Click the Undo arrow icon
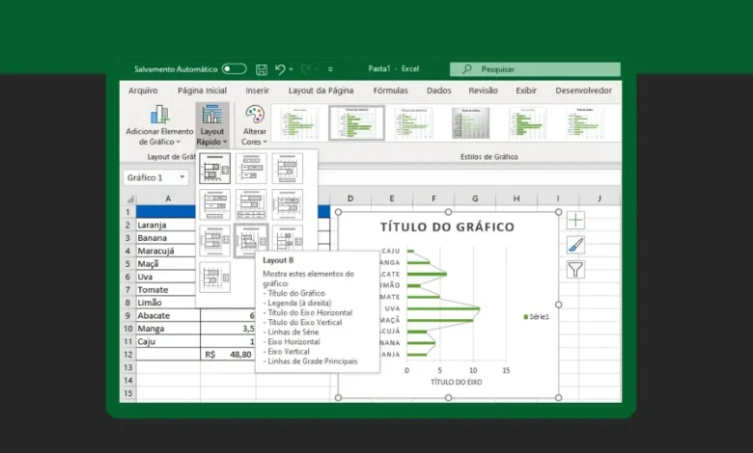This screenshot has width=753, height=453. pos(280,69)
